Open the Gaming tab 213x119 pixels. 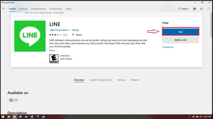point(23,9)
